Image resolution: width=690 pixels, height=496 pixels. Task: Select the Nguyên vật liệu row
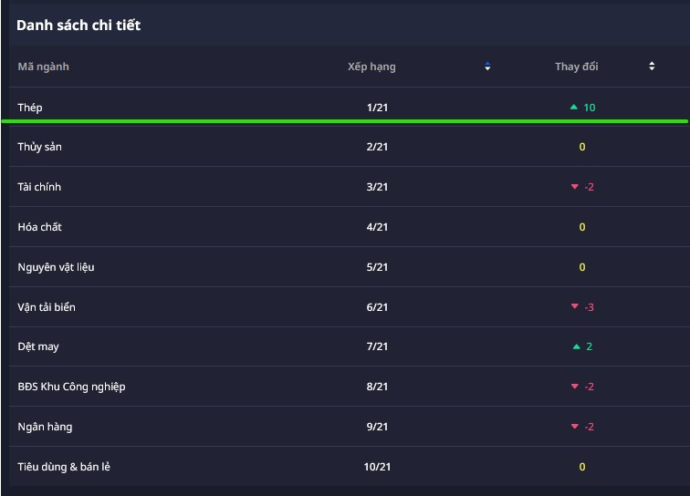click(x=56, y=267)
